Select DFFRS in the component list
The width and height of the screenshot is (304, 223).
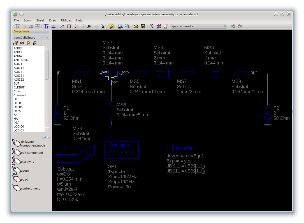29,107
